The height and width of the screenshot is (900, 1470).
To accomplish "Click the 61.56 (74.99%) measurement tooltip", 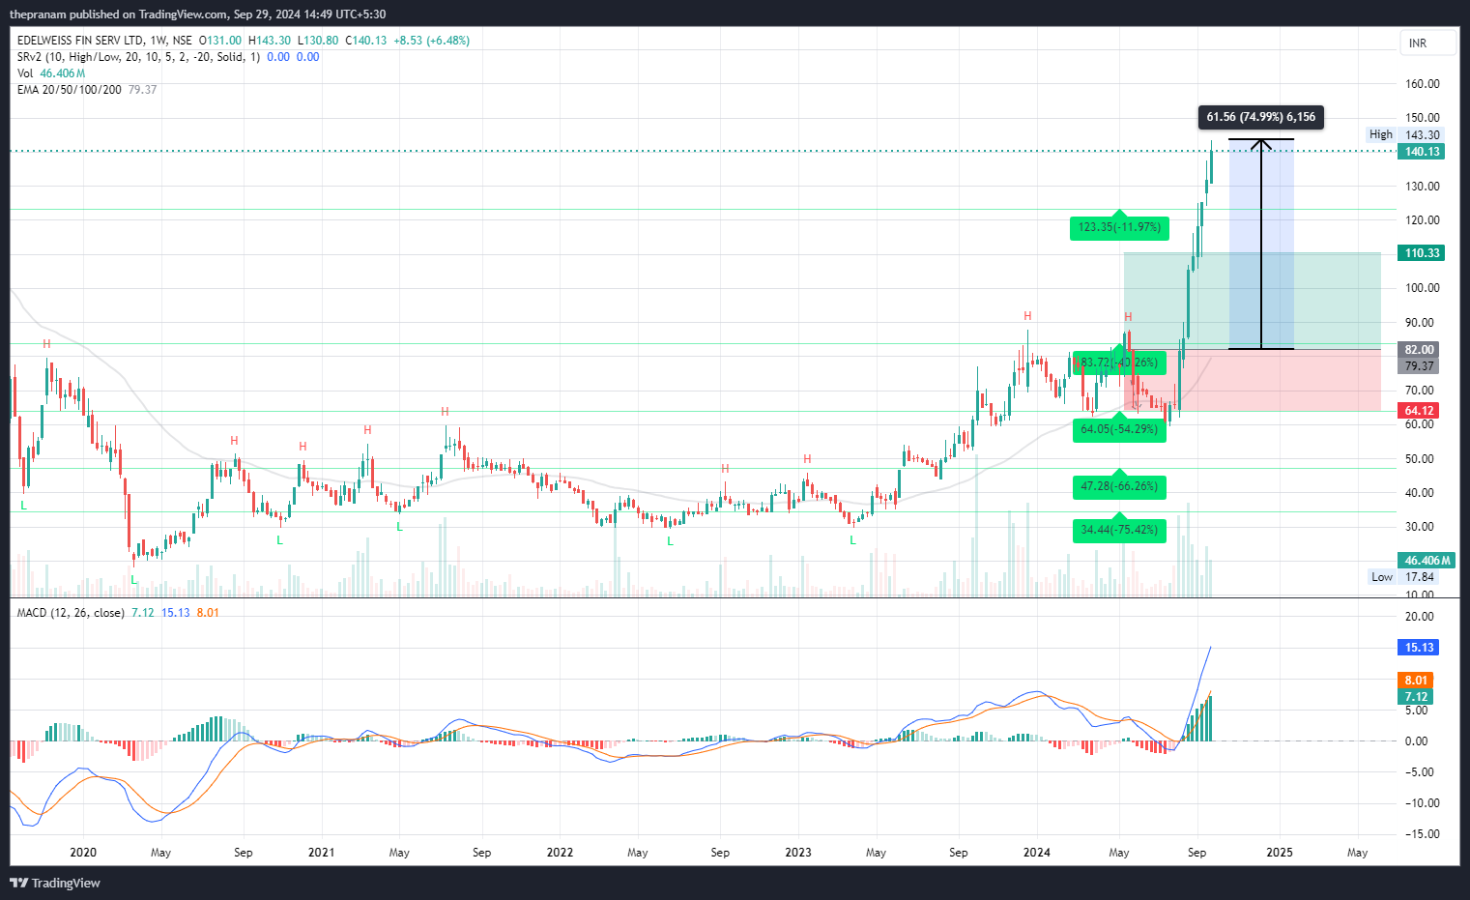I will 1261,117.
